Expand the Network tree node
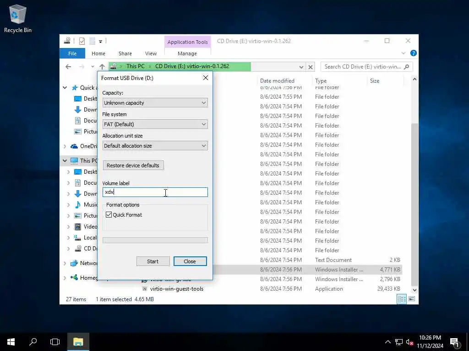469x351 pixels. pos(65,263)
